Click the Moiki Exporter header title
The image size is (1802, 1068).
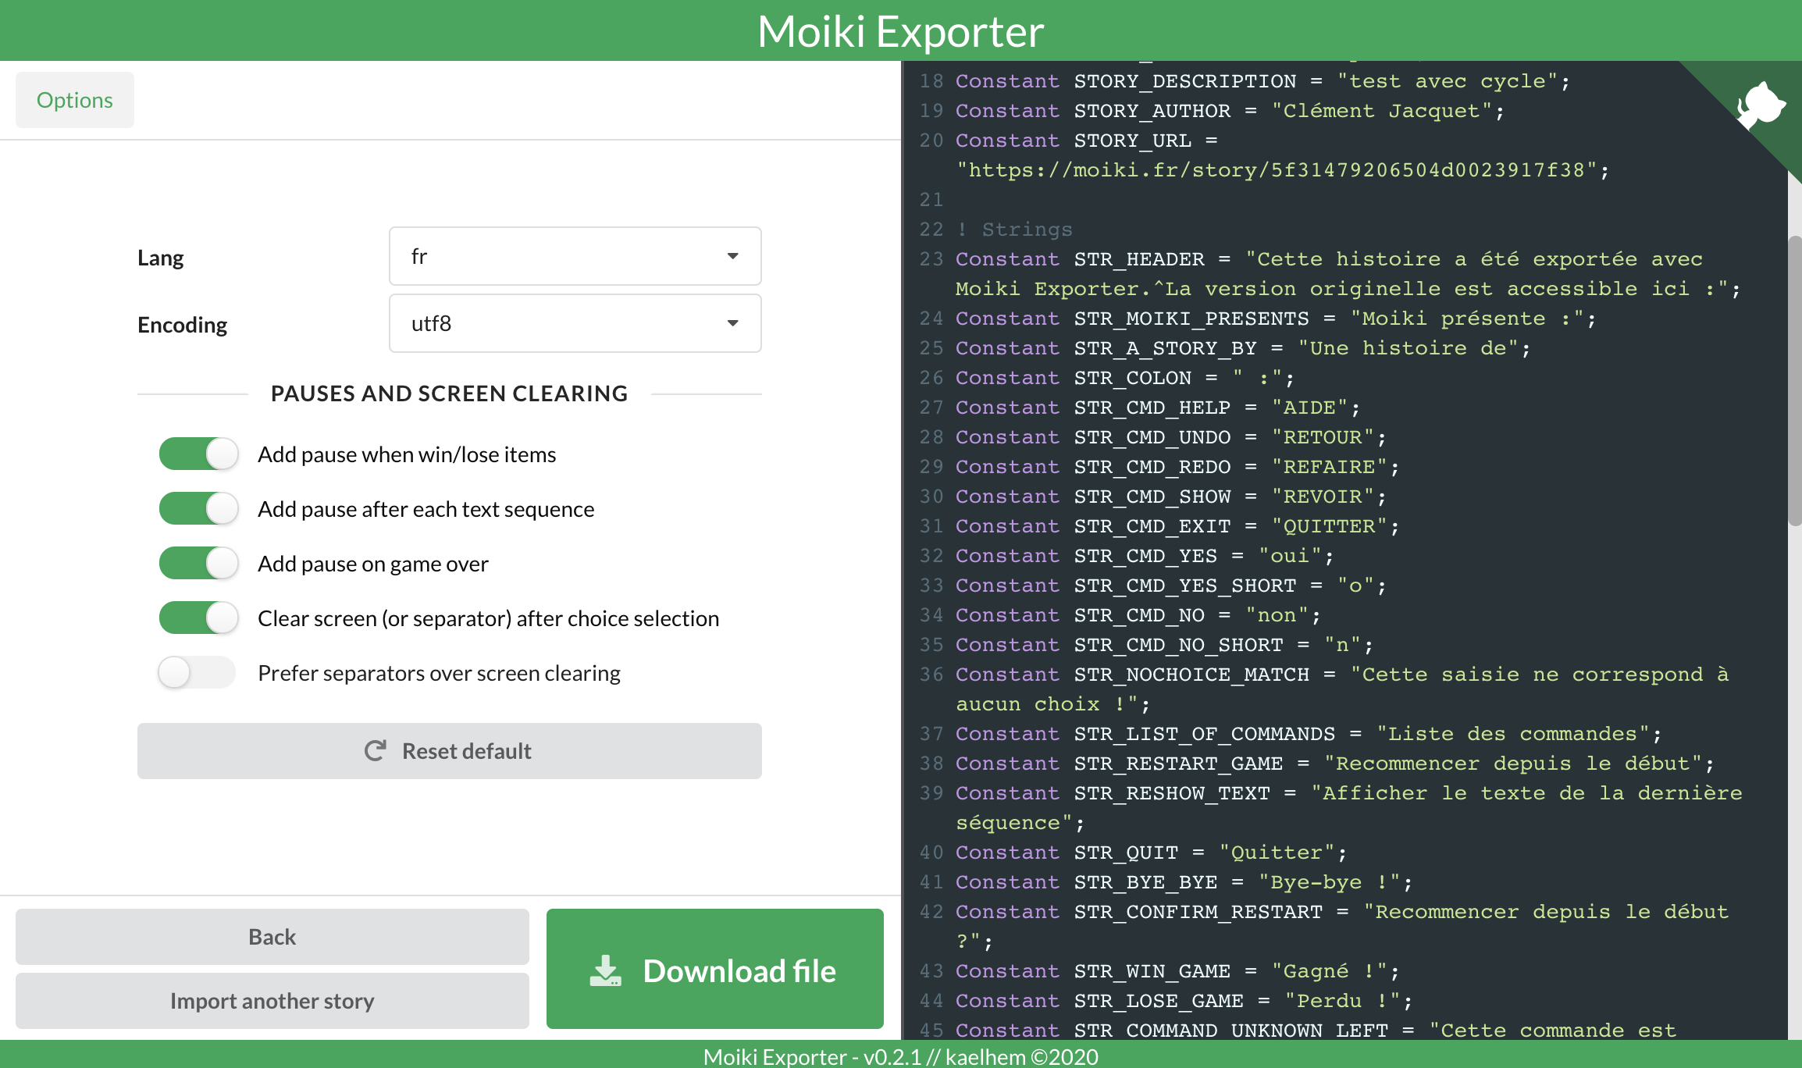[900, 31]
